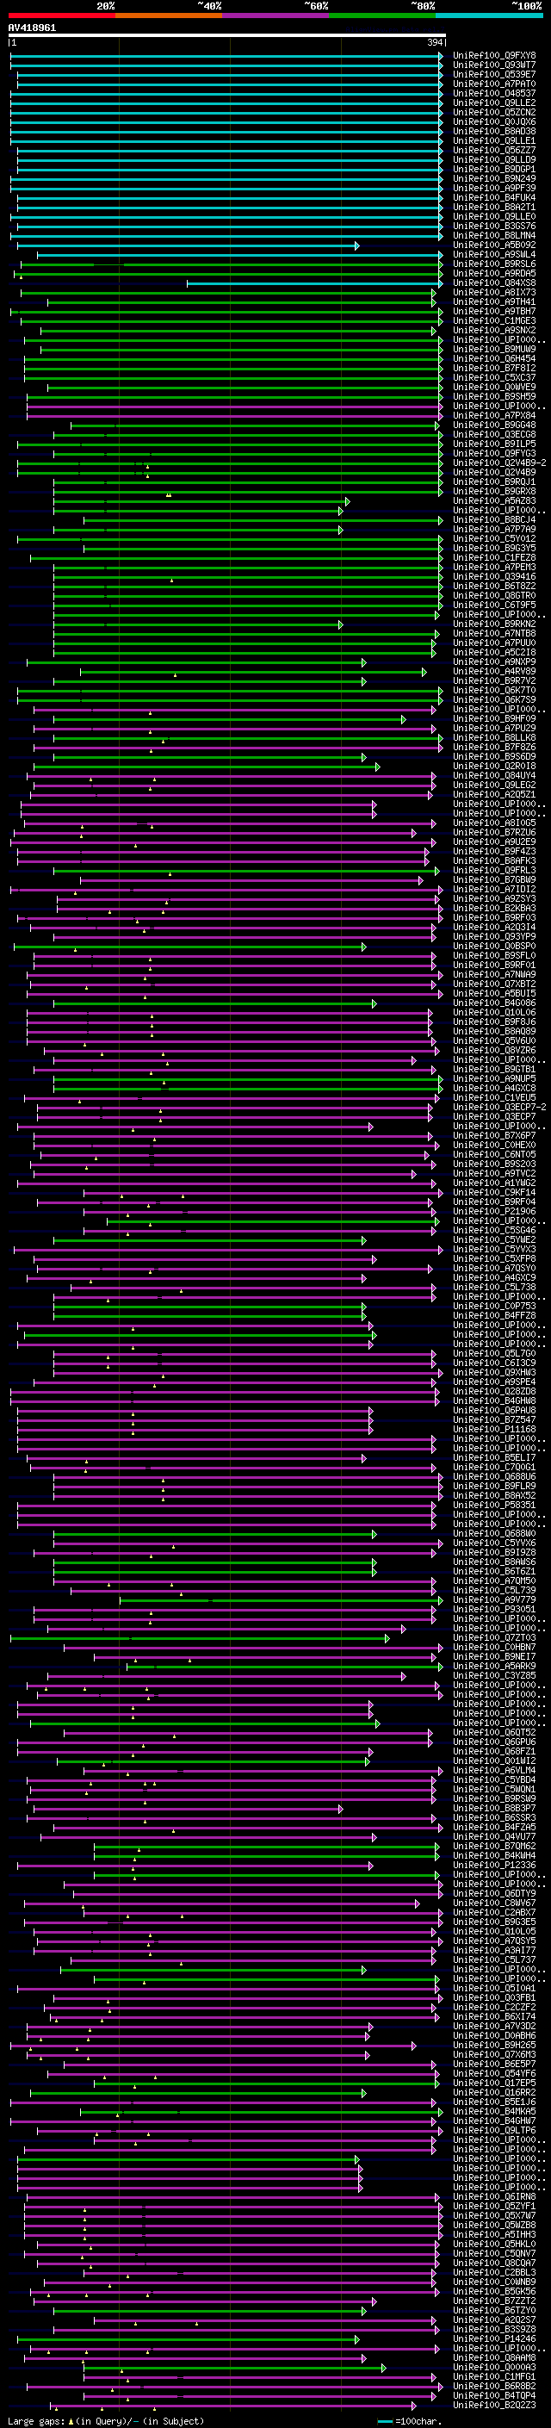Image resolution: width=551 pixels, height=2428 pixels.
Task: Open hit UniRef100_Q539E7
Action: [494, 74]
